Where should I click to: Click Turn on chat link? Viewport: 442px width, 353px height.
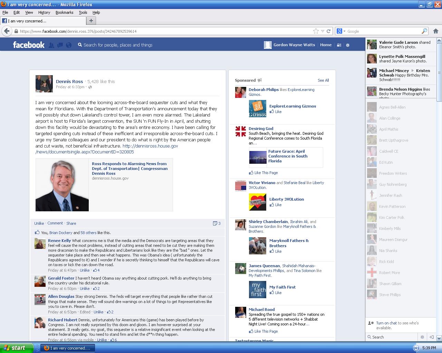[386, 323]
